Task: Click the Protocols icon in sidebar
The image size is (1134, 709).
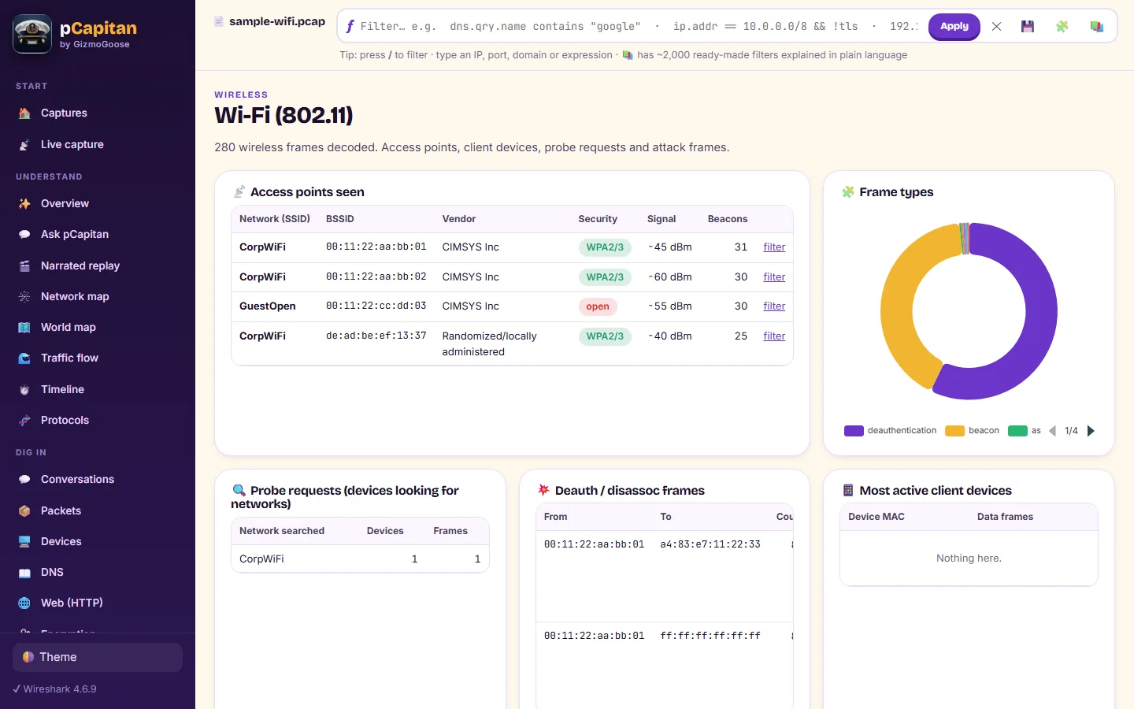Action: tap(24, 421)
